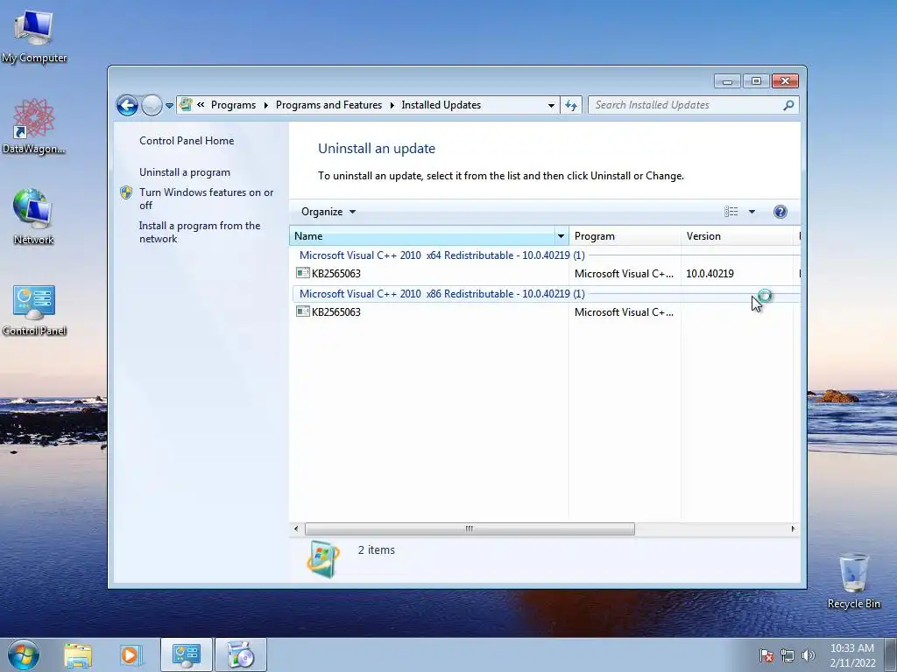This screenshot has width=897, height=672.
Task: Click the Windows Update icon in details pane
Action: coord(322,558)
